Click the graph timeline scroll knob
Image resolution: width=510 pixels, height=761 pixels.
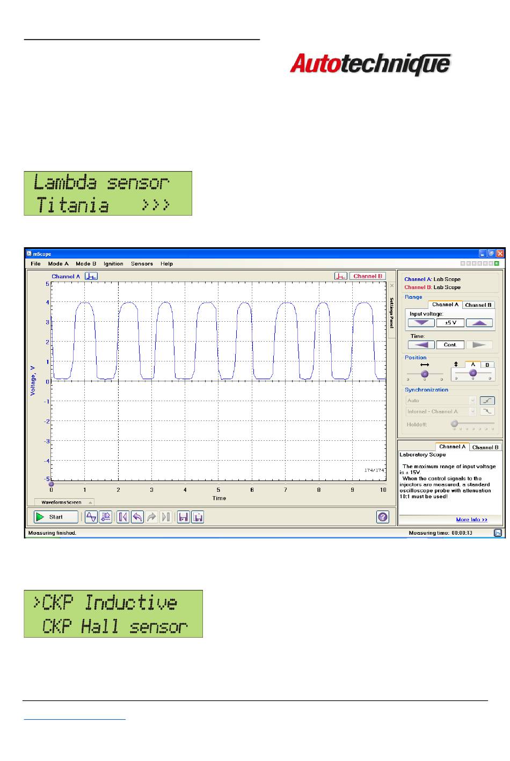point(52,484)
